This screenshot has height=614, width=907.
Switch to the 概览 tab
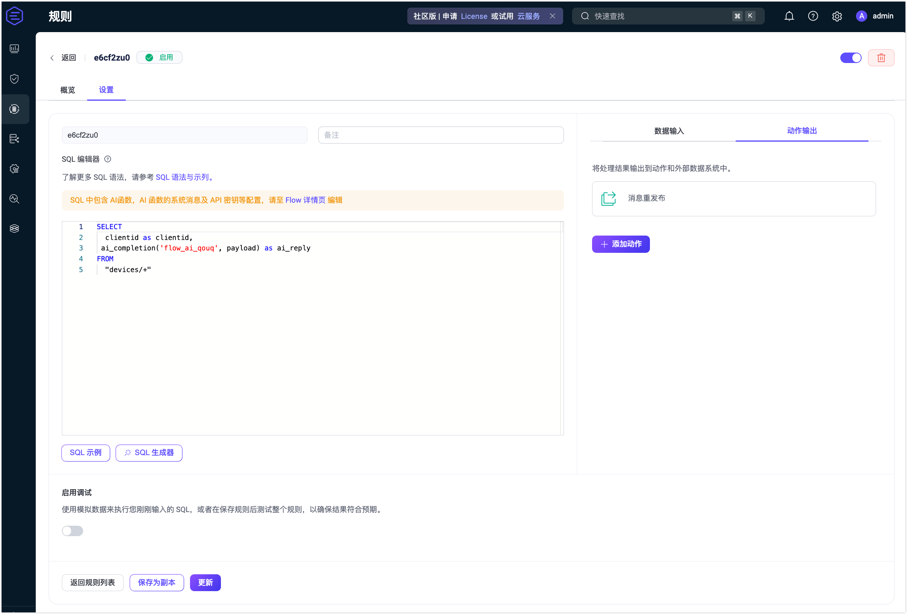click(x=67, y=90)
